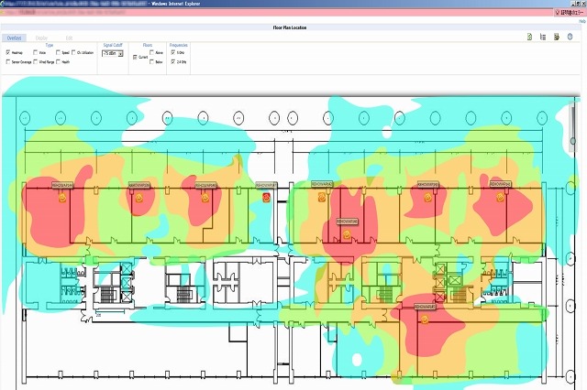Enable the Speed overlay checkbox

coord(58,53)
